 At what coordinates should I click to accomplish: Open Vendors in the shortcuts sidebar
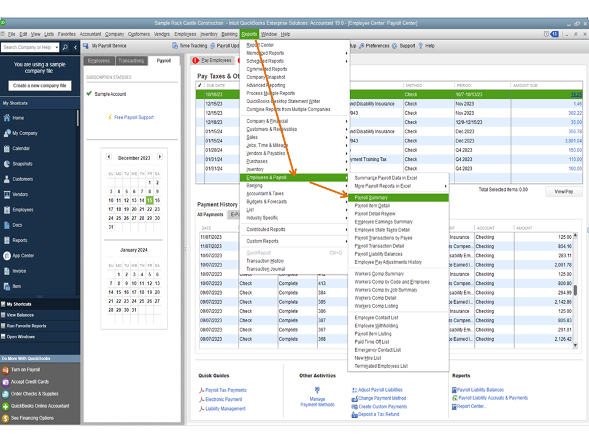[x=20, y=195]
